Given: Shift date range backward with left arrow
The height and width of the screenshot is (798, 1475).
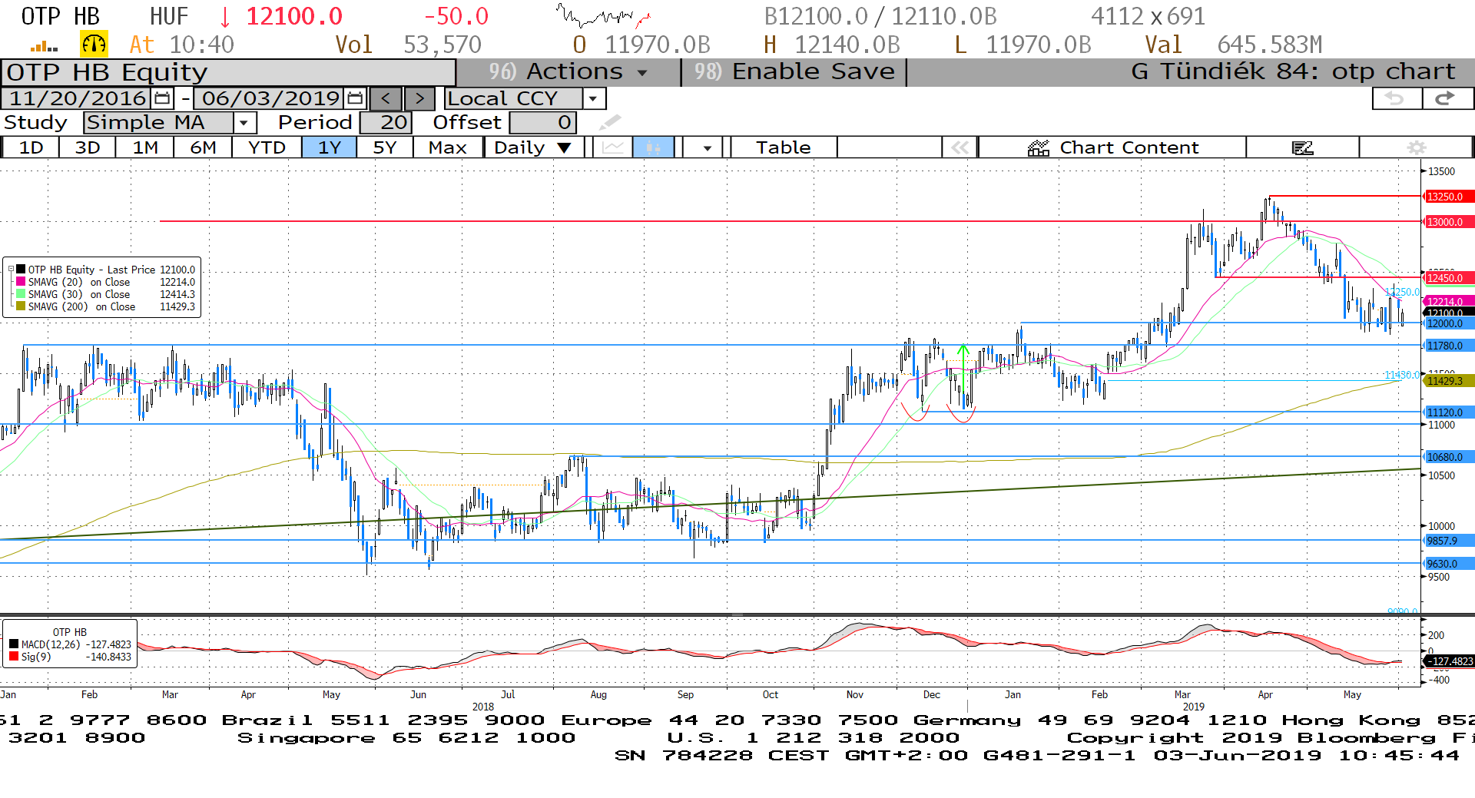Looking at the screenshot, I should point(386,98).
